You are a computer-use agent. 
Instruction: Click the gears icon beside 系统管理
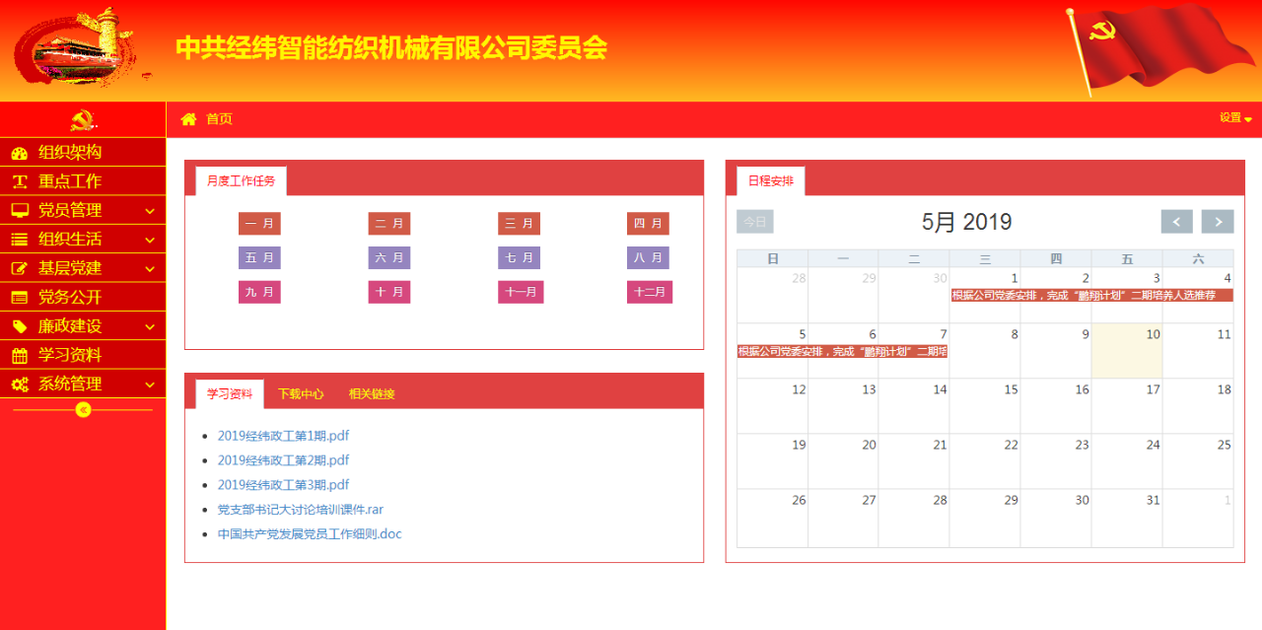click(19, 385)
